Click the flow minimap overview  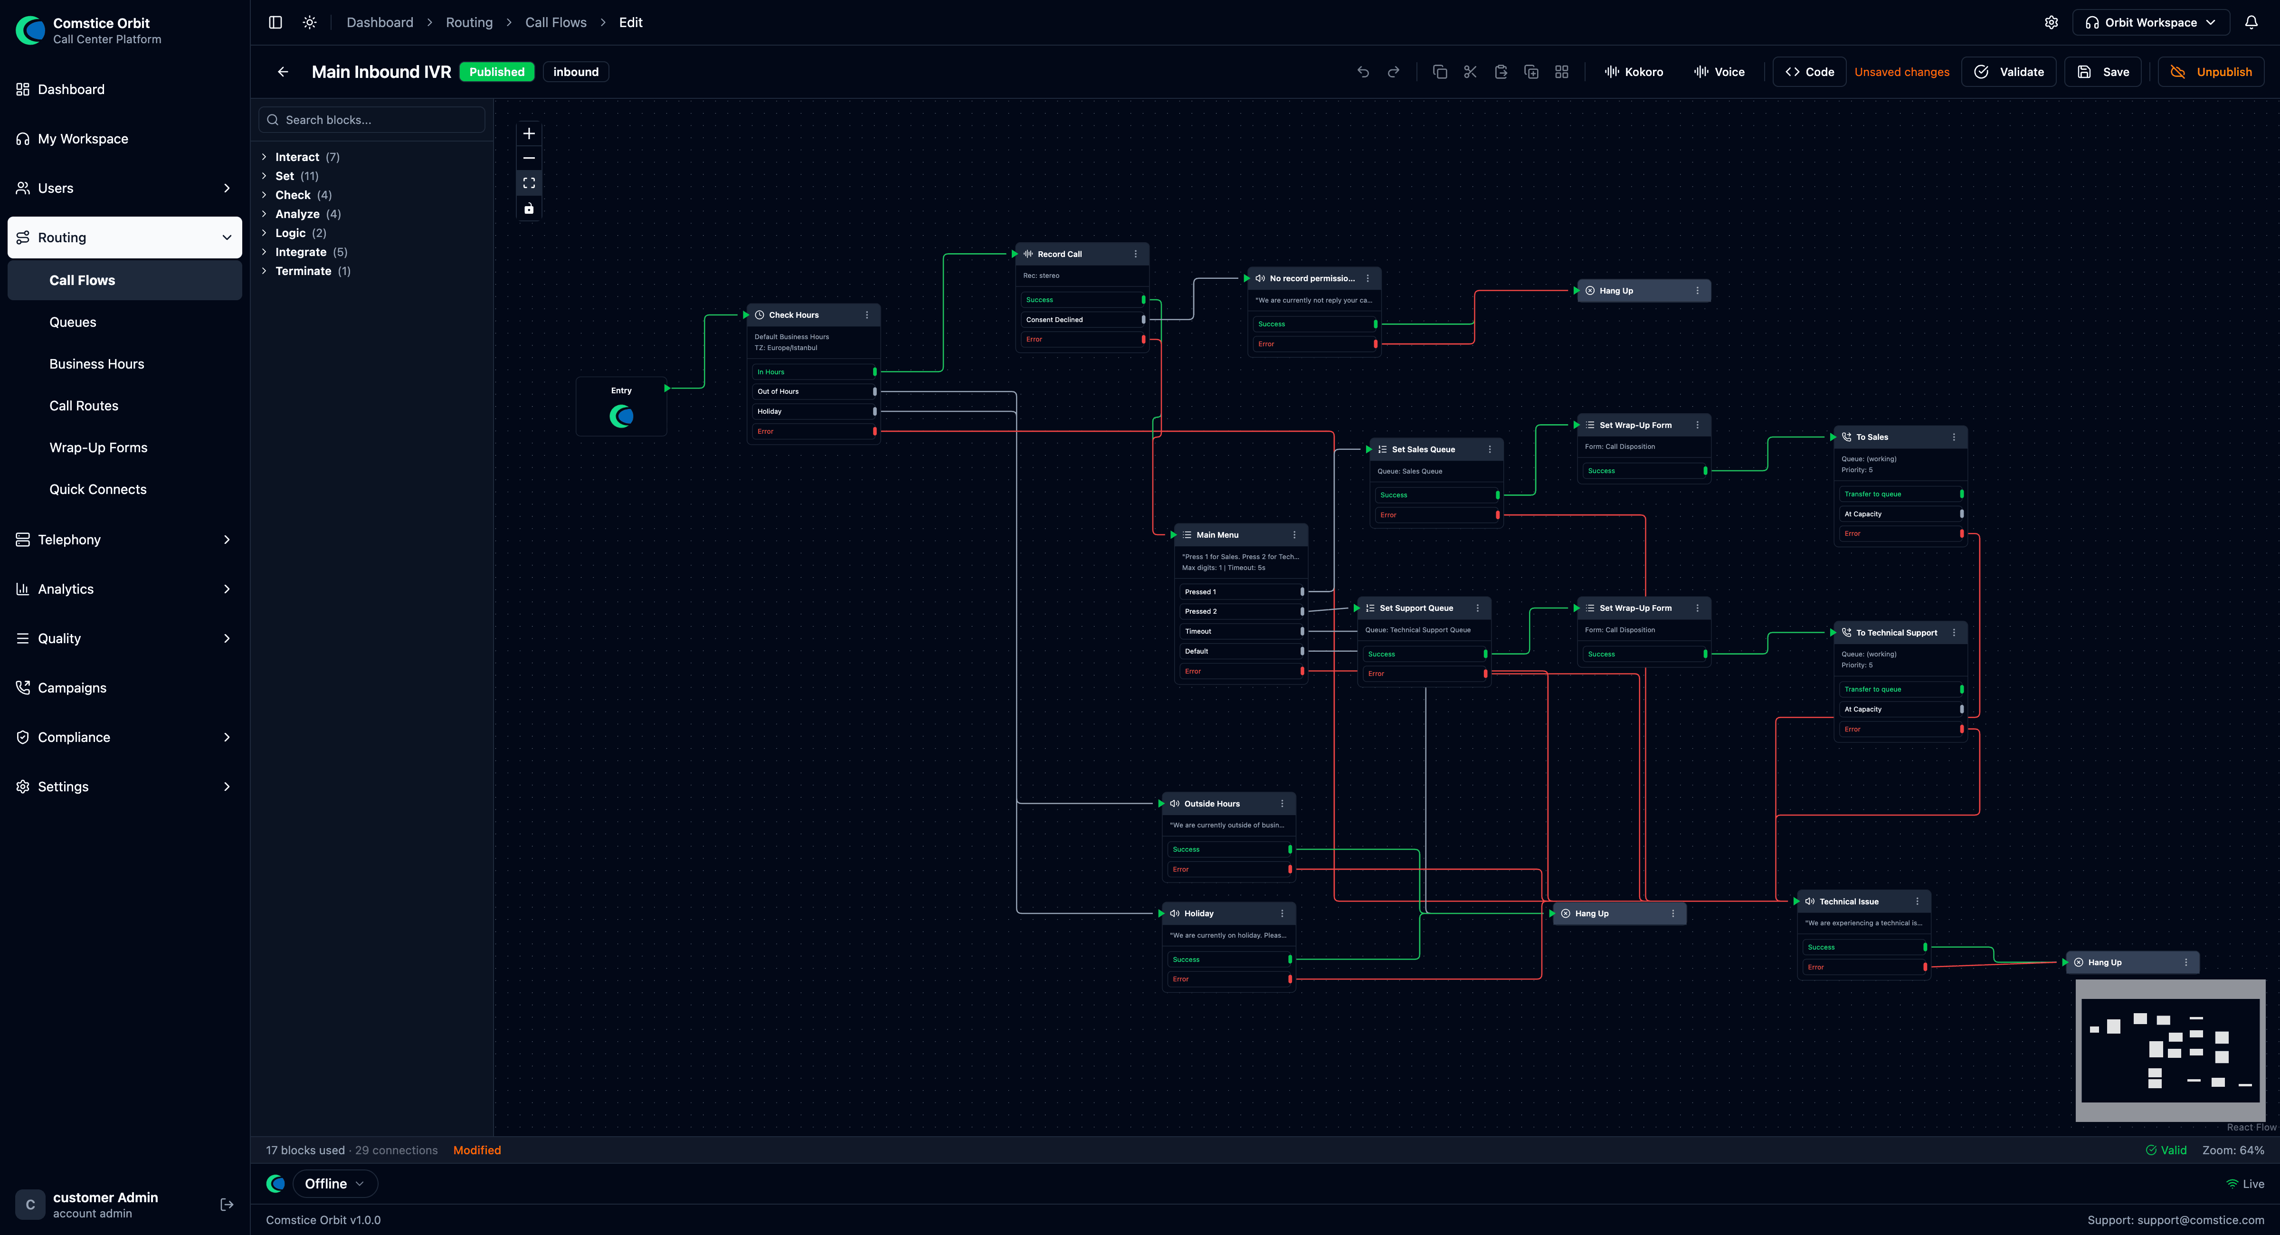[x=2170, y=1050]
